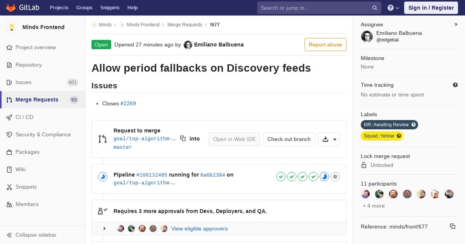The height and width of the screenshot is (244, 465).
Task: Open Groups in the top navigation
Action: point(84,8)
